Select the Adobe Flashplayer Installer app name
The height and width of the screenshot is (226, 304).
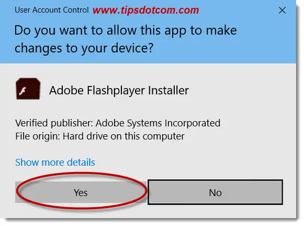point(119,90)
